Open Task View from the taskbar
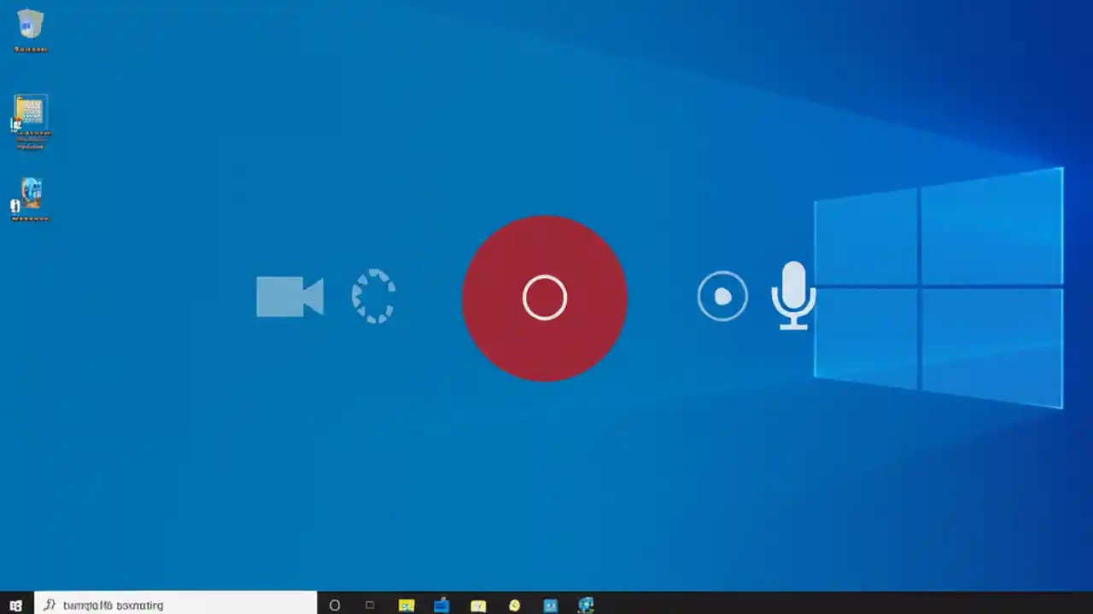1093x614 pixels. point(369,605)
